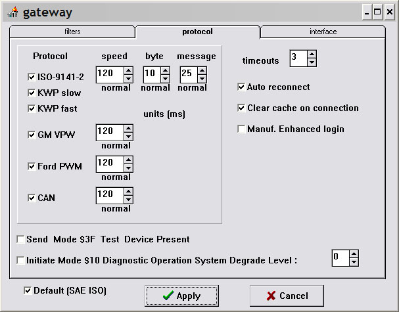Uncheck the Ford PWM protocol
The height and width of the screenshot is (312, 399).
coord(32,166)
